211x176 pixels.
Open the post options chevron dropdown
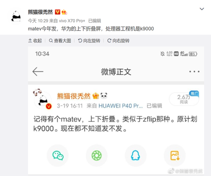pos(202,9)
